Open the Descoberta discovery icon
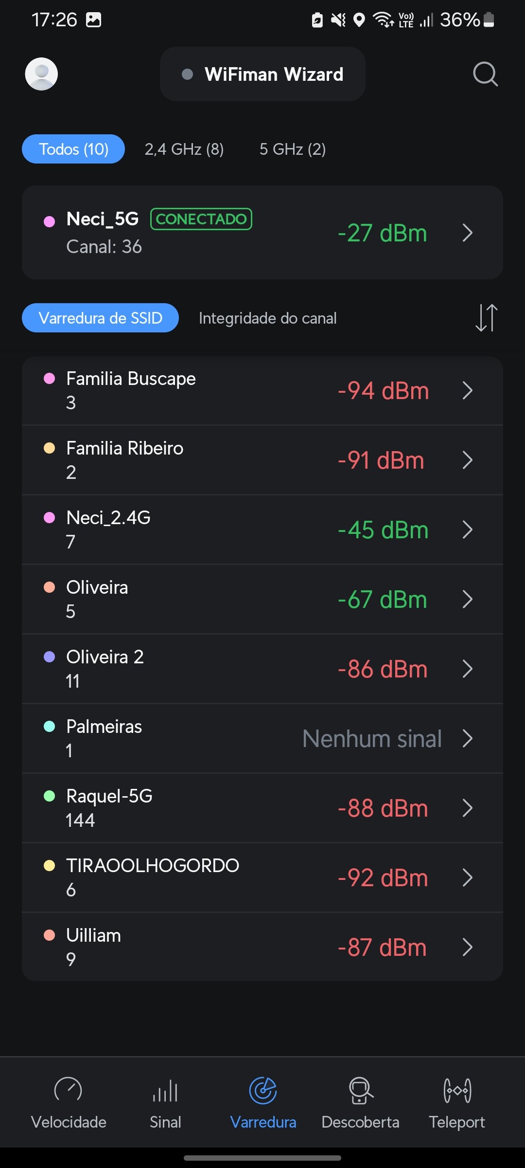Image resolution: width=525 pixels, height=1168 pixels. (360, 1090)
